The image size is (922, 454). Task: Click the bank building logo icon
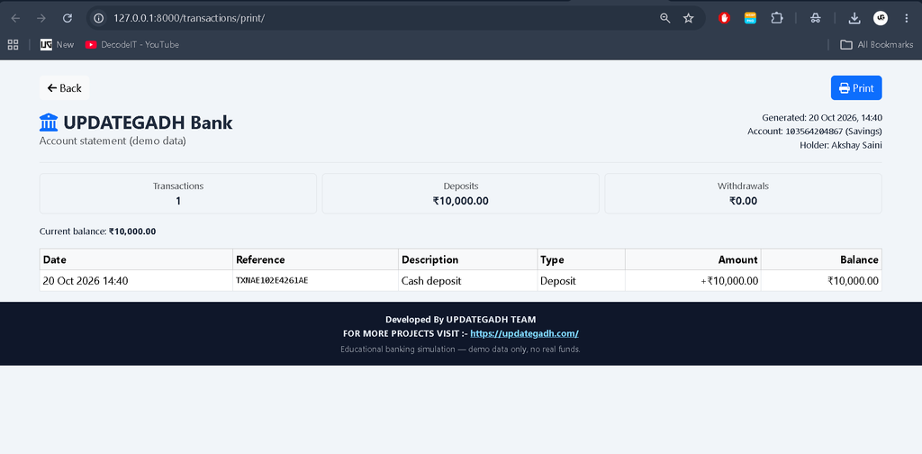(49, 123)
